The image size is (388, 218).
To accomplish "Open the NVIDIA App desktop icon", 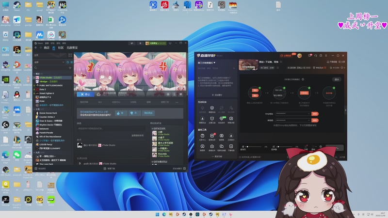I will point(5,79).
